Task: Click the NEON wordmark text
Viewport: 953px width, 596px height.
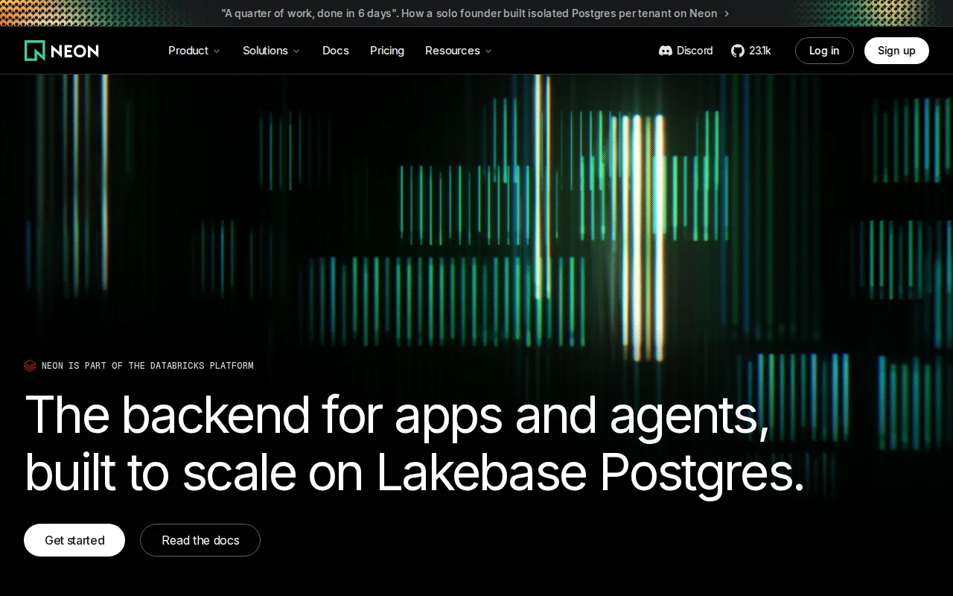Action: [x=74, y=51]
